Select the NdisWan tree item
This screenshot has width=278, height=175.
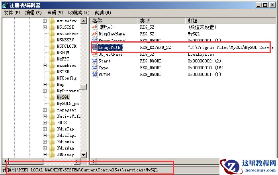click(x=66, y=148)
